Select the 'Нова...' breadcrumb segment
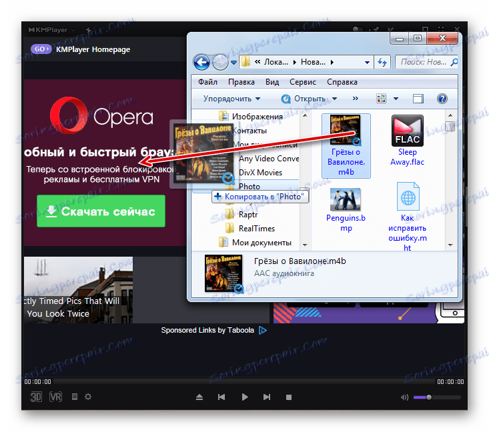The image size is (489, 432). [313, 62]
